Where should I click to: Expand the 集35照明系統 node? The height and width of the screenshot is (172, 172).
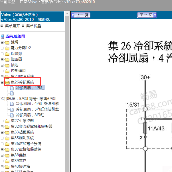point(2,138)
